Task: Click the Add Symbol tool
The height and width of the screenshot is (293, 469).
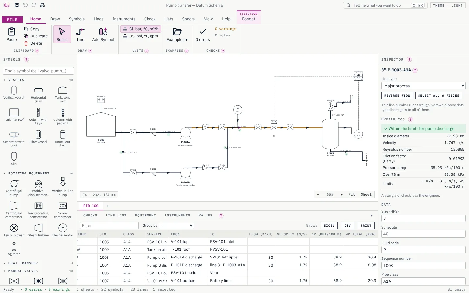Action: coord(103,35)
